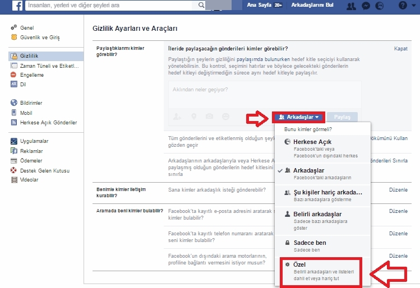The height and width of the screenshot is (288, 420).
Task: Add location pin icon in composer
Action: [x=193, y=117]
